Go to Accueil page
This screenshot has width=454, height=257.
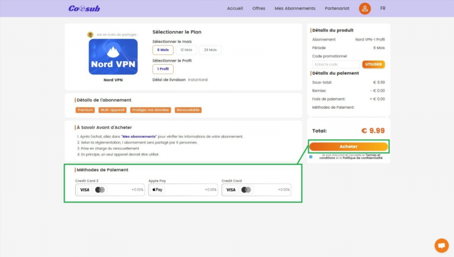235,8
